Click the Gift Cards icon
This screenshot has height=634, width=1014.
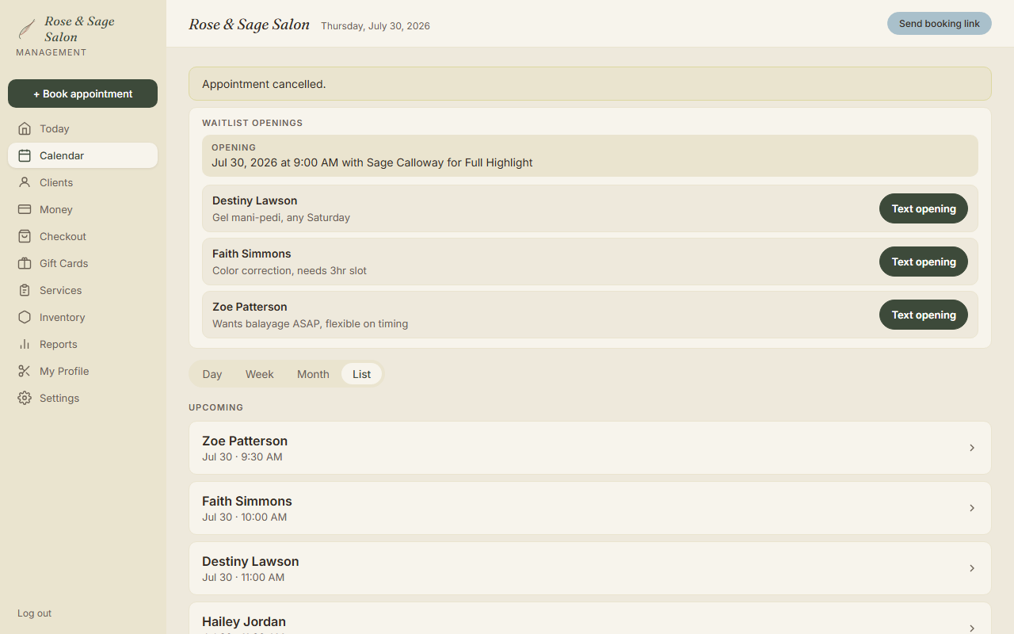[x=25, y=263]
